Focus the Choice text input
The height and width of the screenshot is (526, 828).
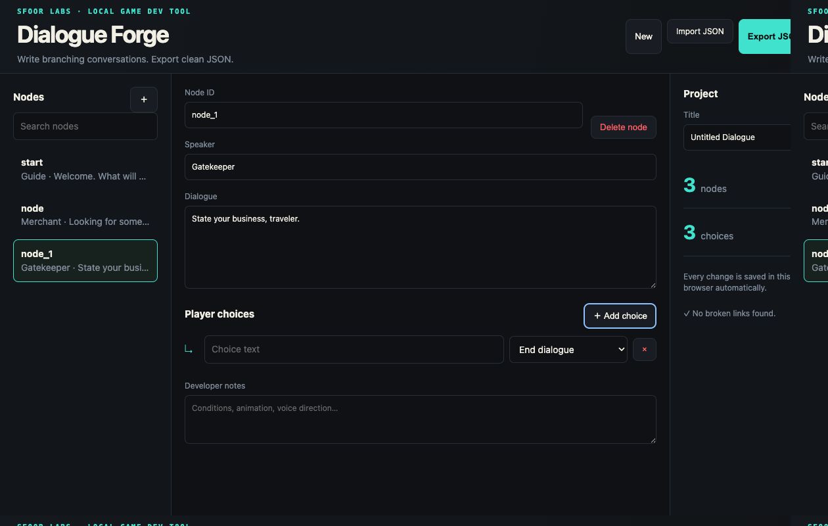(x=354, y=349)
